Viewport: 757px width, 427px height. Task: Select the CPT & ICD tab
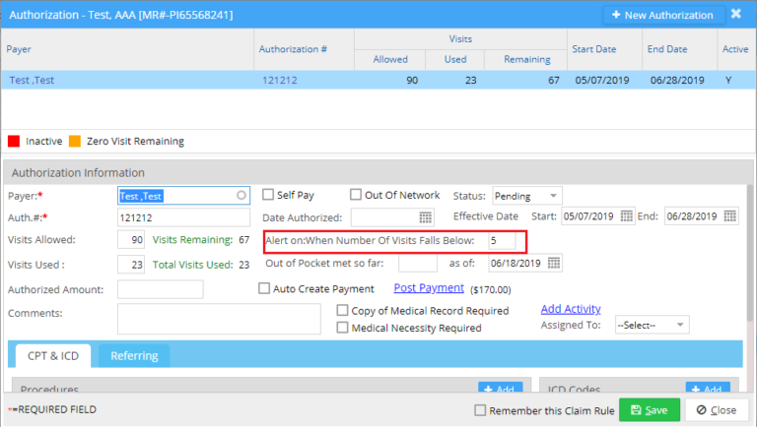(51, 355)
